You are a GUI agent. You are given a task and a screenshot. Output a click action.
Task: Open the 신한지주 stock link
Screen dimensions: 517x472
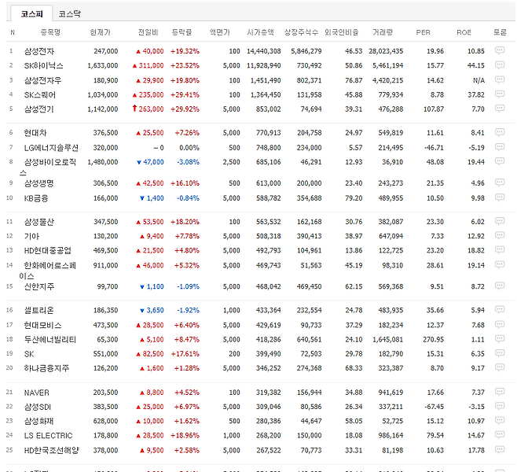coord(39,286)
